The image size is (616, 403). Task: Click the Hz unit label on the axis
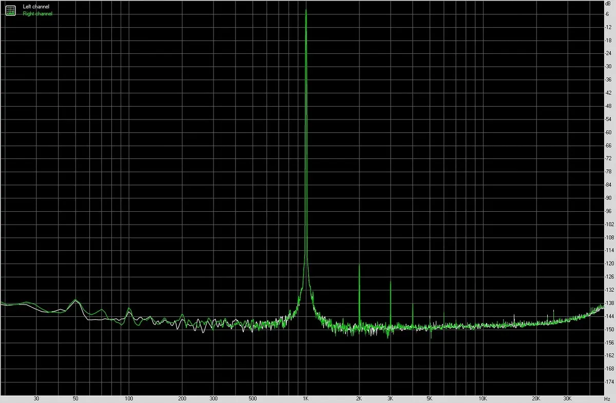click(x=609, y=398)
